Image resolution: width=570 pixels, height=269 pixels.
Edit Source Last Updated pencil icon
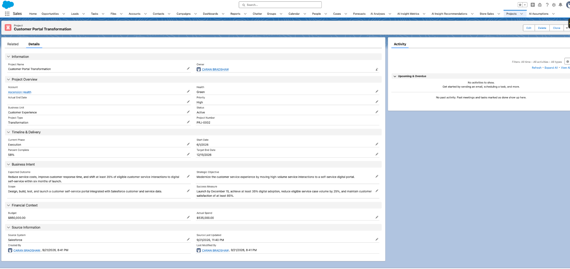click(x=377, y=239)
